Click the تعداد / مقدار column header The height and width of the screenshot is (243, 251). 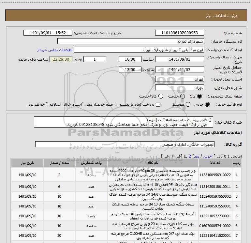click(59, 163)
